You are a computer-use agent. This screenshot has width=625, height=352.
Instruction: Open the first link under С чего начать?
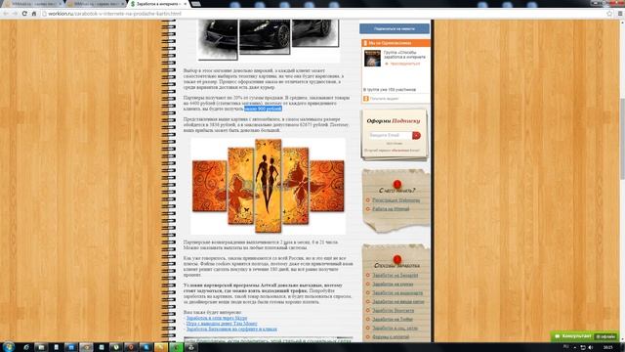click(396, 199)
